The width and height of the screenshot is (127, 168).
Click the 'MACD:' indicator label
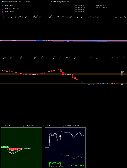8,125
